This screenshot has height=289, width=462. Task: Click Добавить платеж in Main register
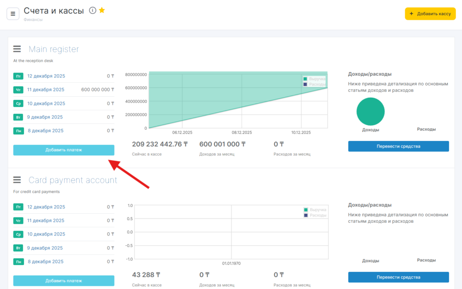click(x=64, y=150)
